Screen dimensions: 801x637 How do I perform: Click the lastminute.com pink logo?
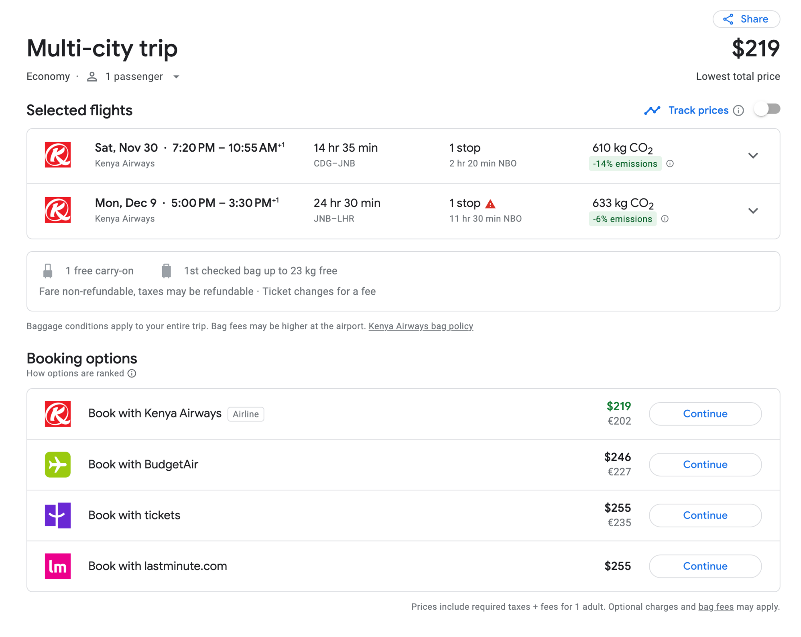tap(58, 566)
